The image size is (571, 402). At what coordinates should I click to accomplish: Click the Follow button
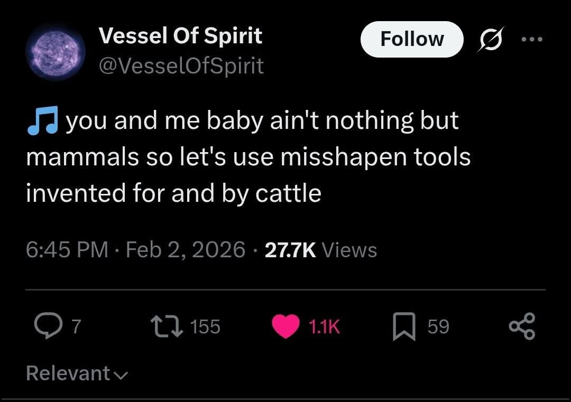[x=412, y=39]
